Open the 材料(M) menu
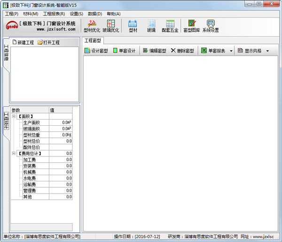The width and height of the screenshot is (282, 242). coord(31,14)
